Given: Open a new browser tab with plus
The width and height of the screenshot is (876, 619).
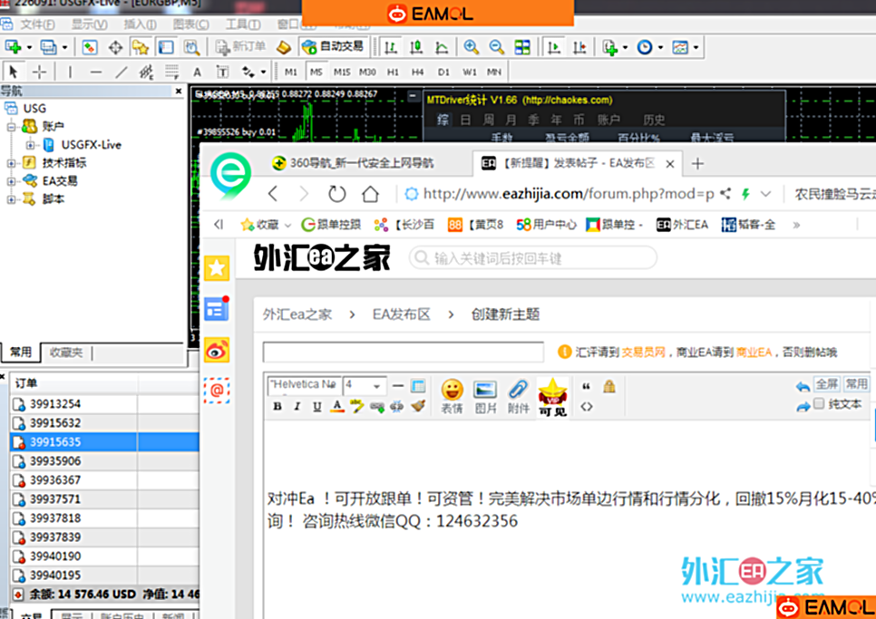Looking at the screenshot, I should point(697,163).
